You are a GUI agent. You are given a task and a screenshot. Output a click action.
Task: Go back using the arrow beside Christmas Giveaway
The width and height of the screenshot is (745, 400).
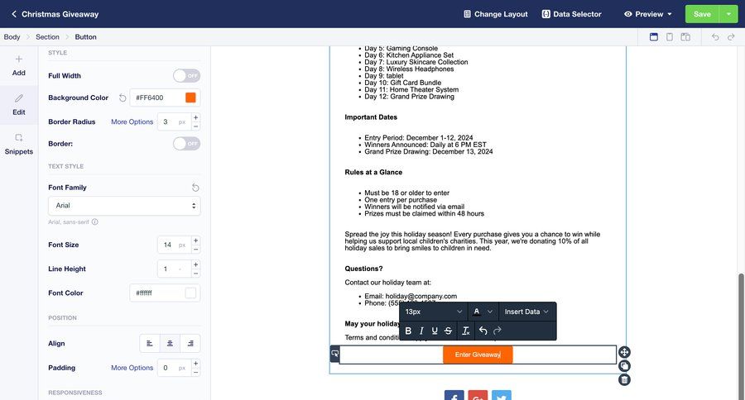tap(14, 14)
